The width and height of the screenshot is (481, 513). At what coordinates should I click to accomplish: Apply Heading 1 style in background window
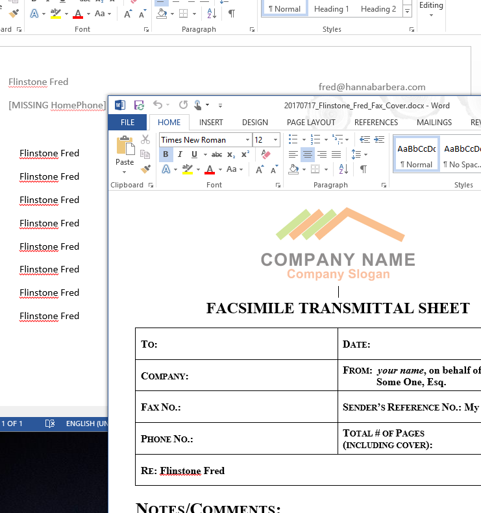331,9
